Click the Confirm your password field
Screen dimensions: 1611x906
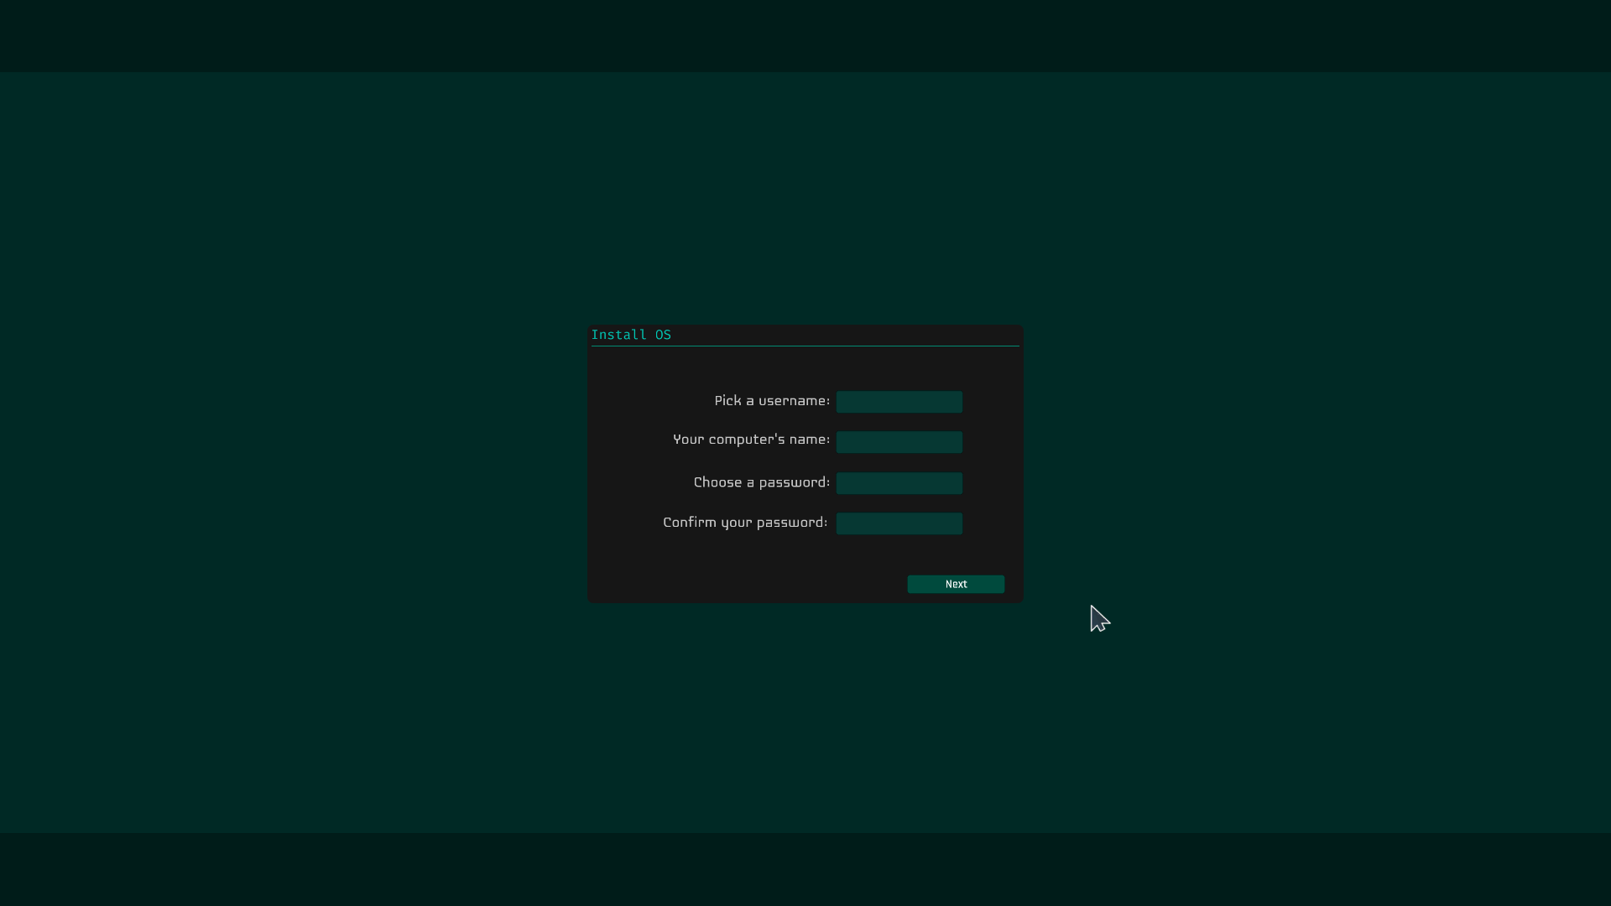tap(899, 523)
